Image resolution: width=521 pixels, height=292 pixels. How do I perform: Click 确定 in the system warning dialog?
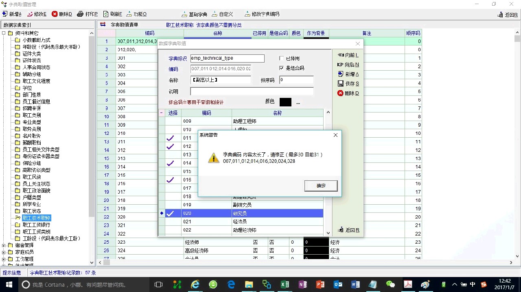(x=321, y=186)
